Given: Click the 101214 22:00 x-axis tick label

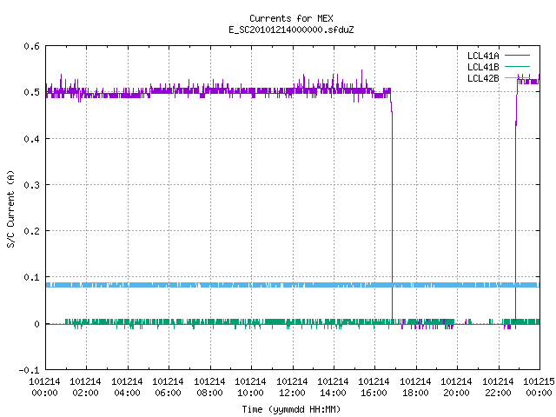Looking at the screenshot, I should point(498,387).
